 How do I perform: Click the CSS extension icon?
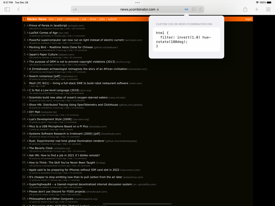coord(186,9)
